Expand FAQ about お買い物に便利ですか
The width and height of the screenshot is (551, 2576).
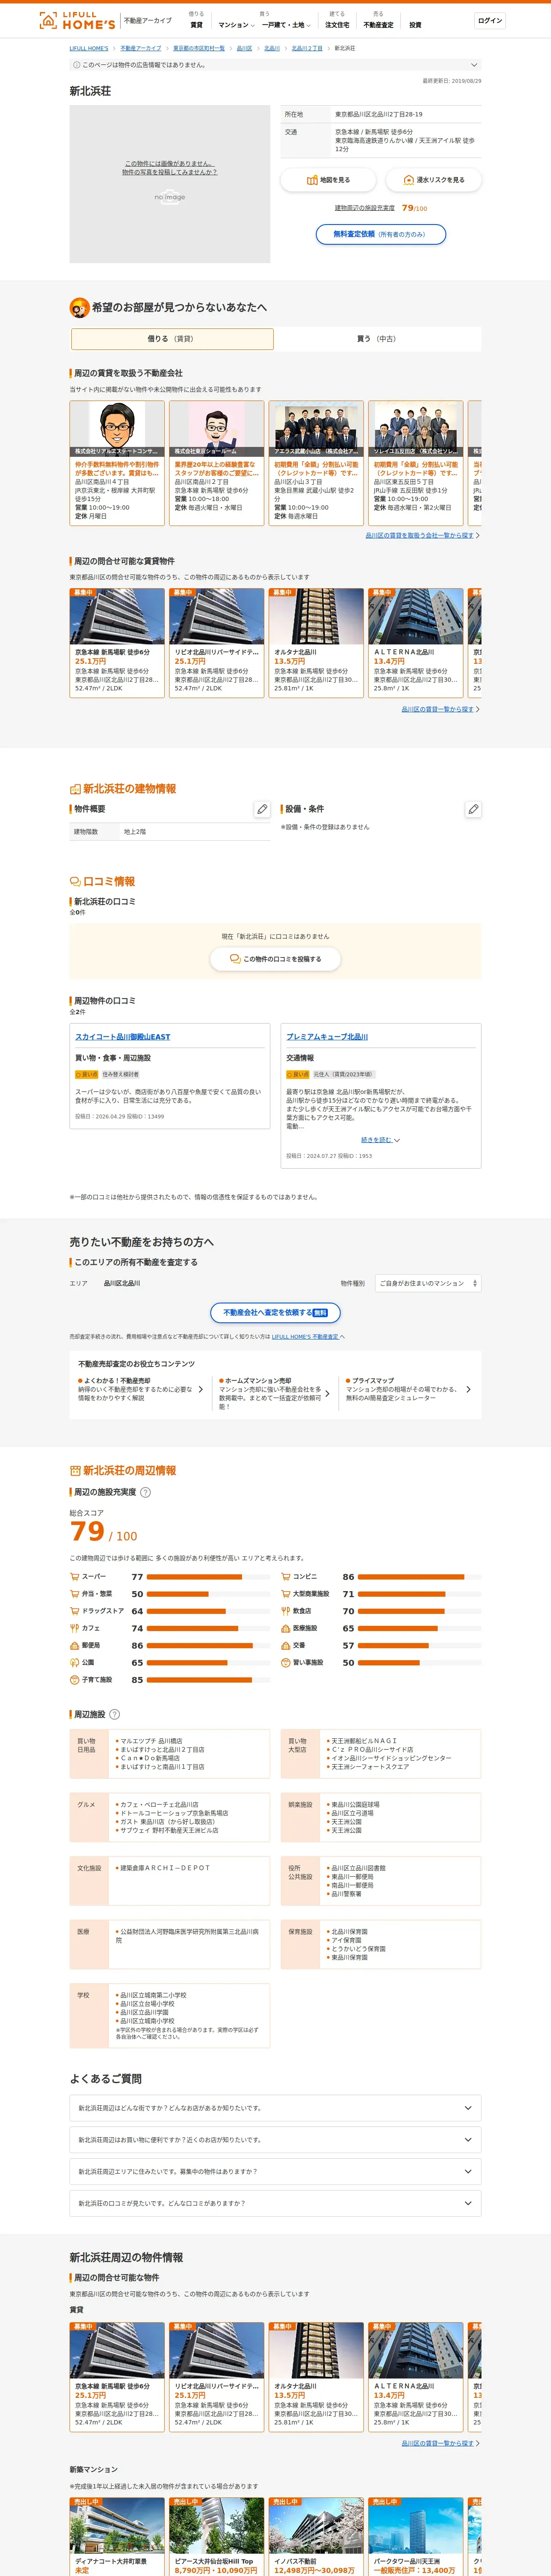[275, 2140]
